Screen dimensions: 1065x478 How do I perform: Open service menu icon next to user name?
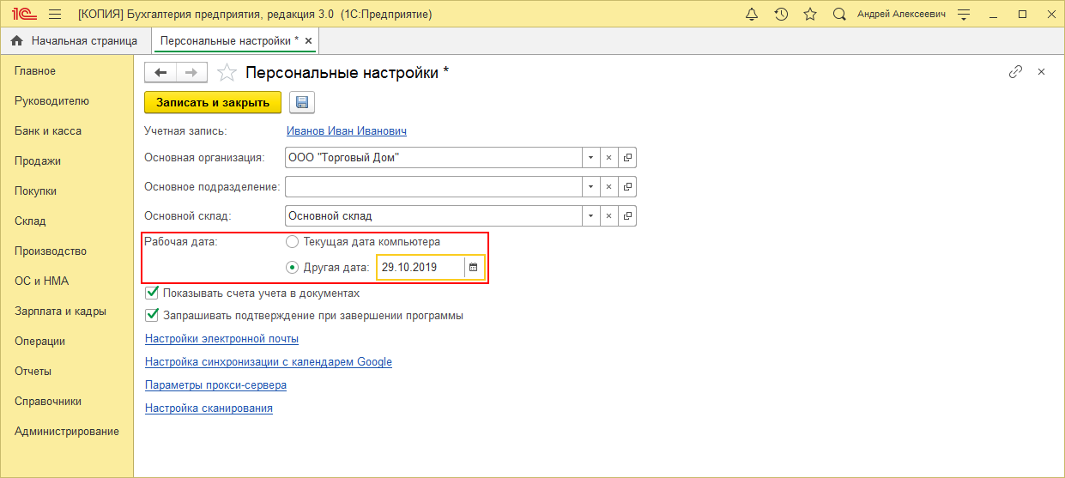coord(964,15)
